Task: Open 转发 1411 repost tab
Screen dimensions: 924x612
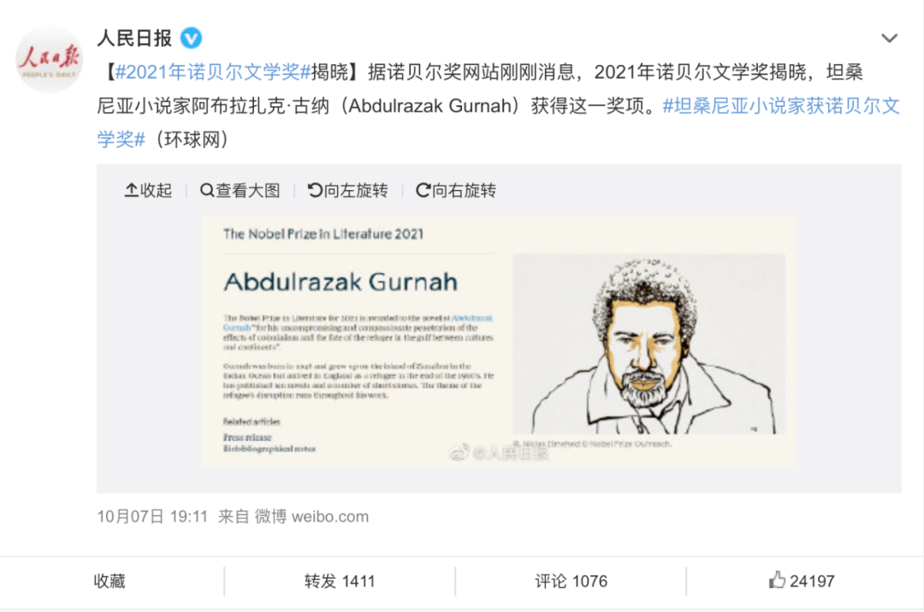Action: tap(340, 581)
